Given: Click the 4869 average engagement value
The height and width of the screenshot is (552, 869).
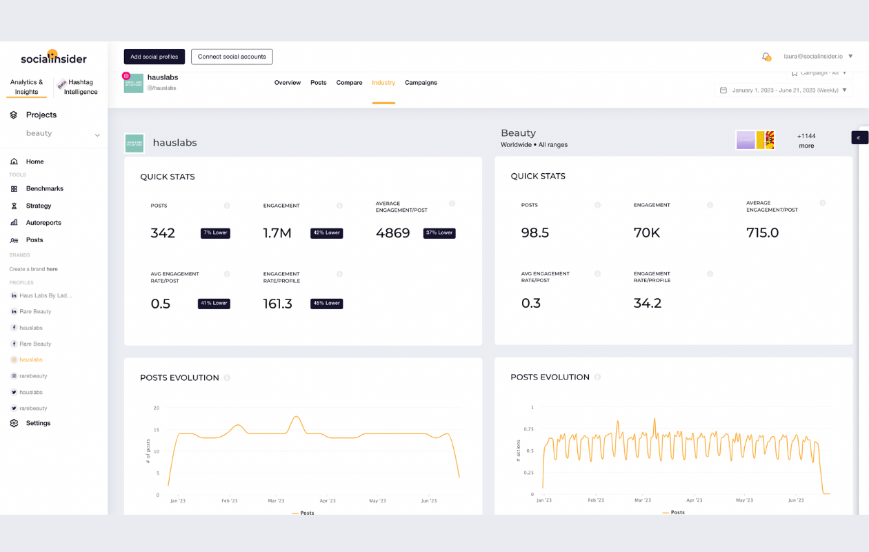Looking at the screenshot, I should click(393, 233).
